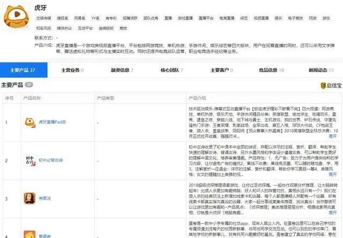Screen dimensions: 343x238
Task: Expand the 虎牙直播Pad版 description with 展开
Action: (x=332, y=136)
